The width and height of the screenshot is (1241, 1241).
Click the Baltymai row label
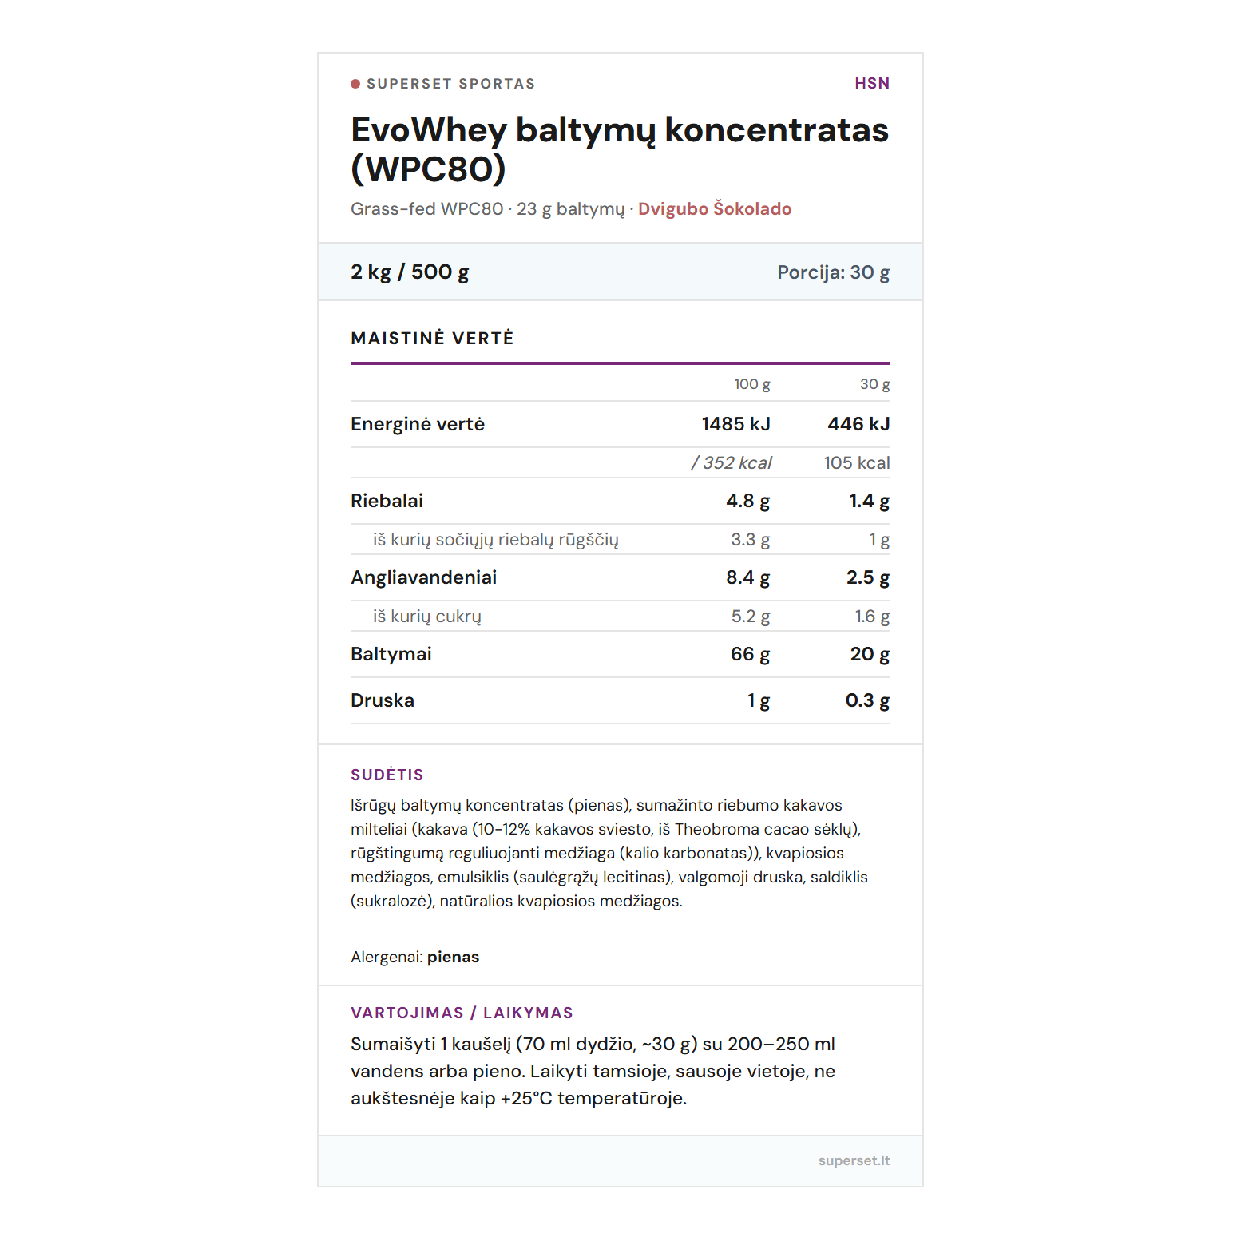(x=391, y=654)
